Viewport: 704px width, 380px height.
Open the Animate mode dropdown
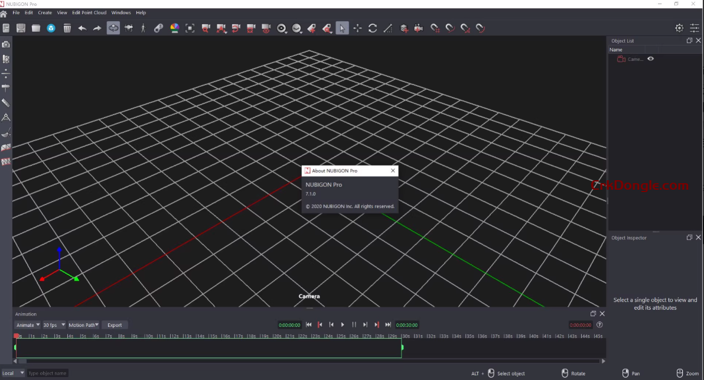pos(27,324)
